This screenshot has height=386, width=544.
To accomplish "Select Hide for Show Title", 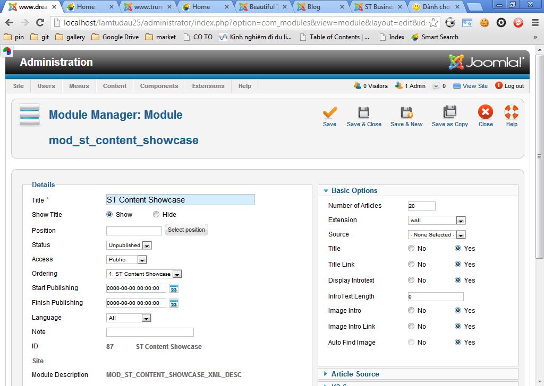I will click(x=156, y=215).
